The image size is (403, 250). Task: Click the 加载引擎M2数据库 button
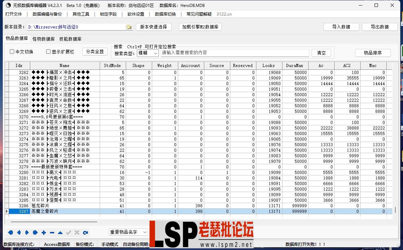click(x=200, y=27)
